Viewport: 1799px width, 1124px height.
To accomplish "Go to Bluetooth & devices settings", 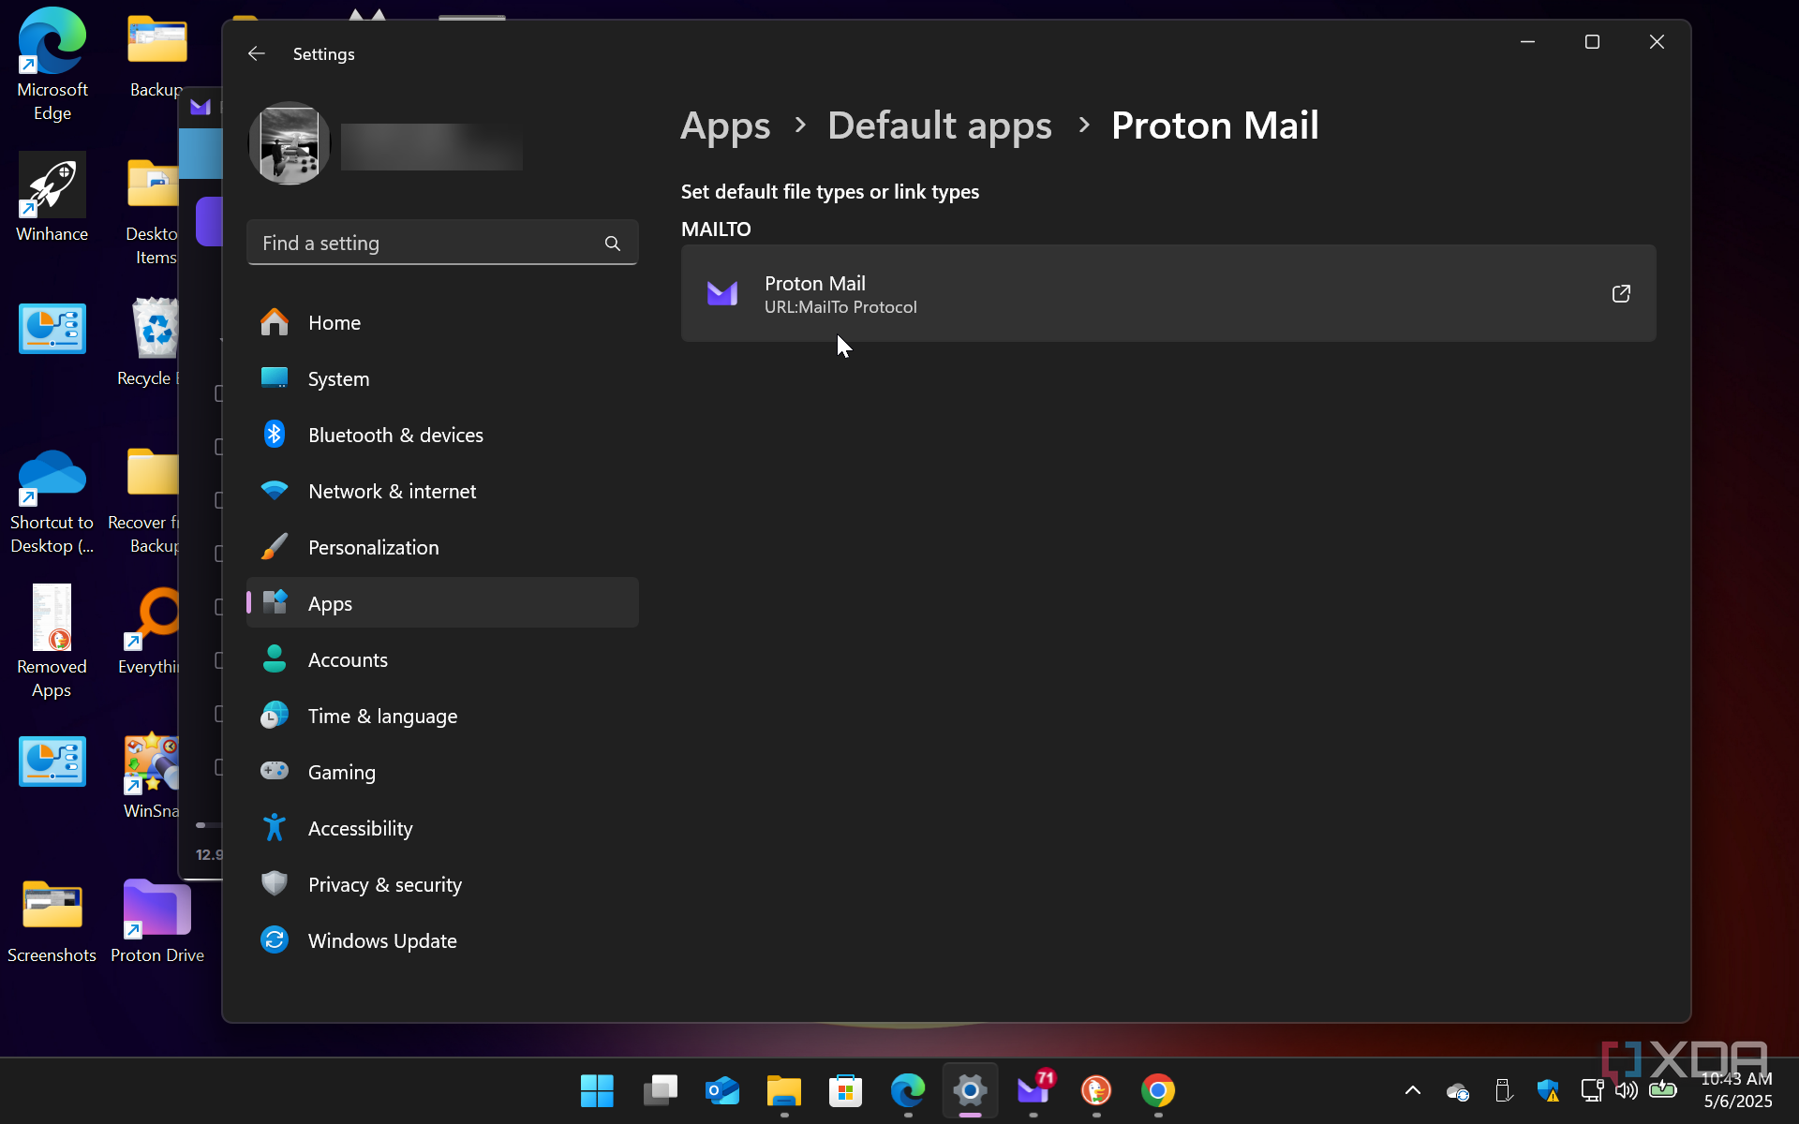I will point(442,435).
